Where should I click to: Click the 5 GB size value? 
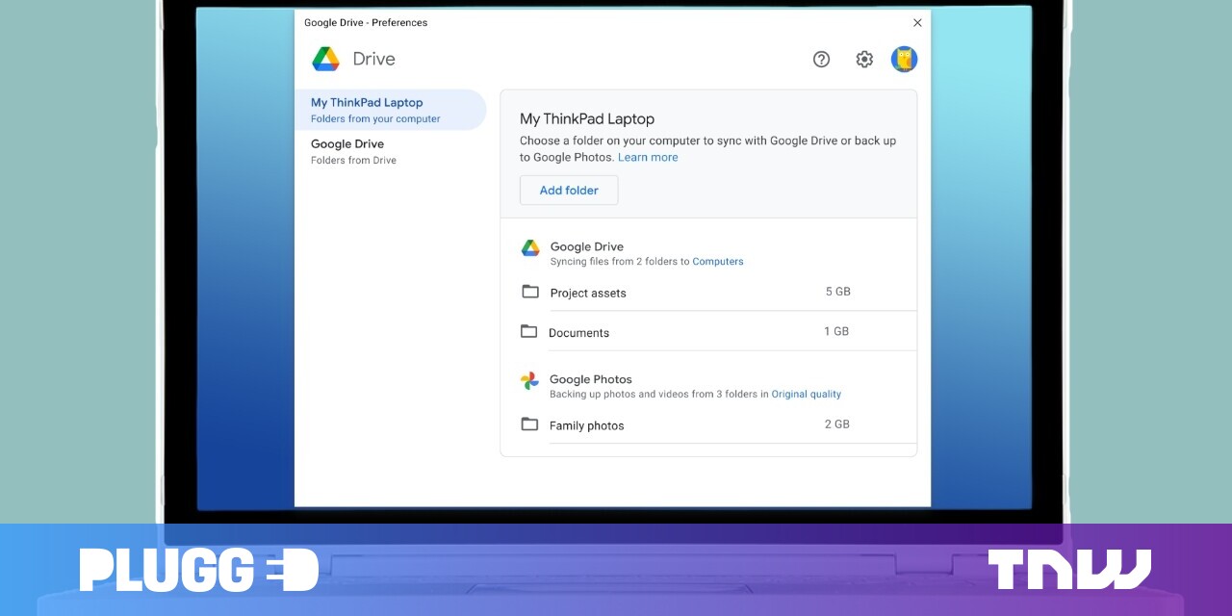click(x=838, y=292)
